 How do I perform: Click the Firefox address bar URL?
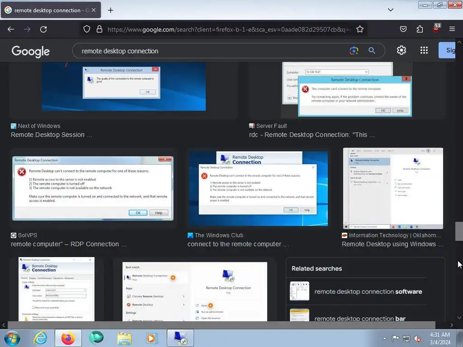[229, 29]
